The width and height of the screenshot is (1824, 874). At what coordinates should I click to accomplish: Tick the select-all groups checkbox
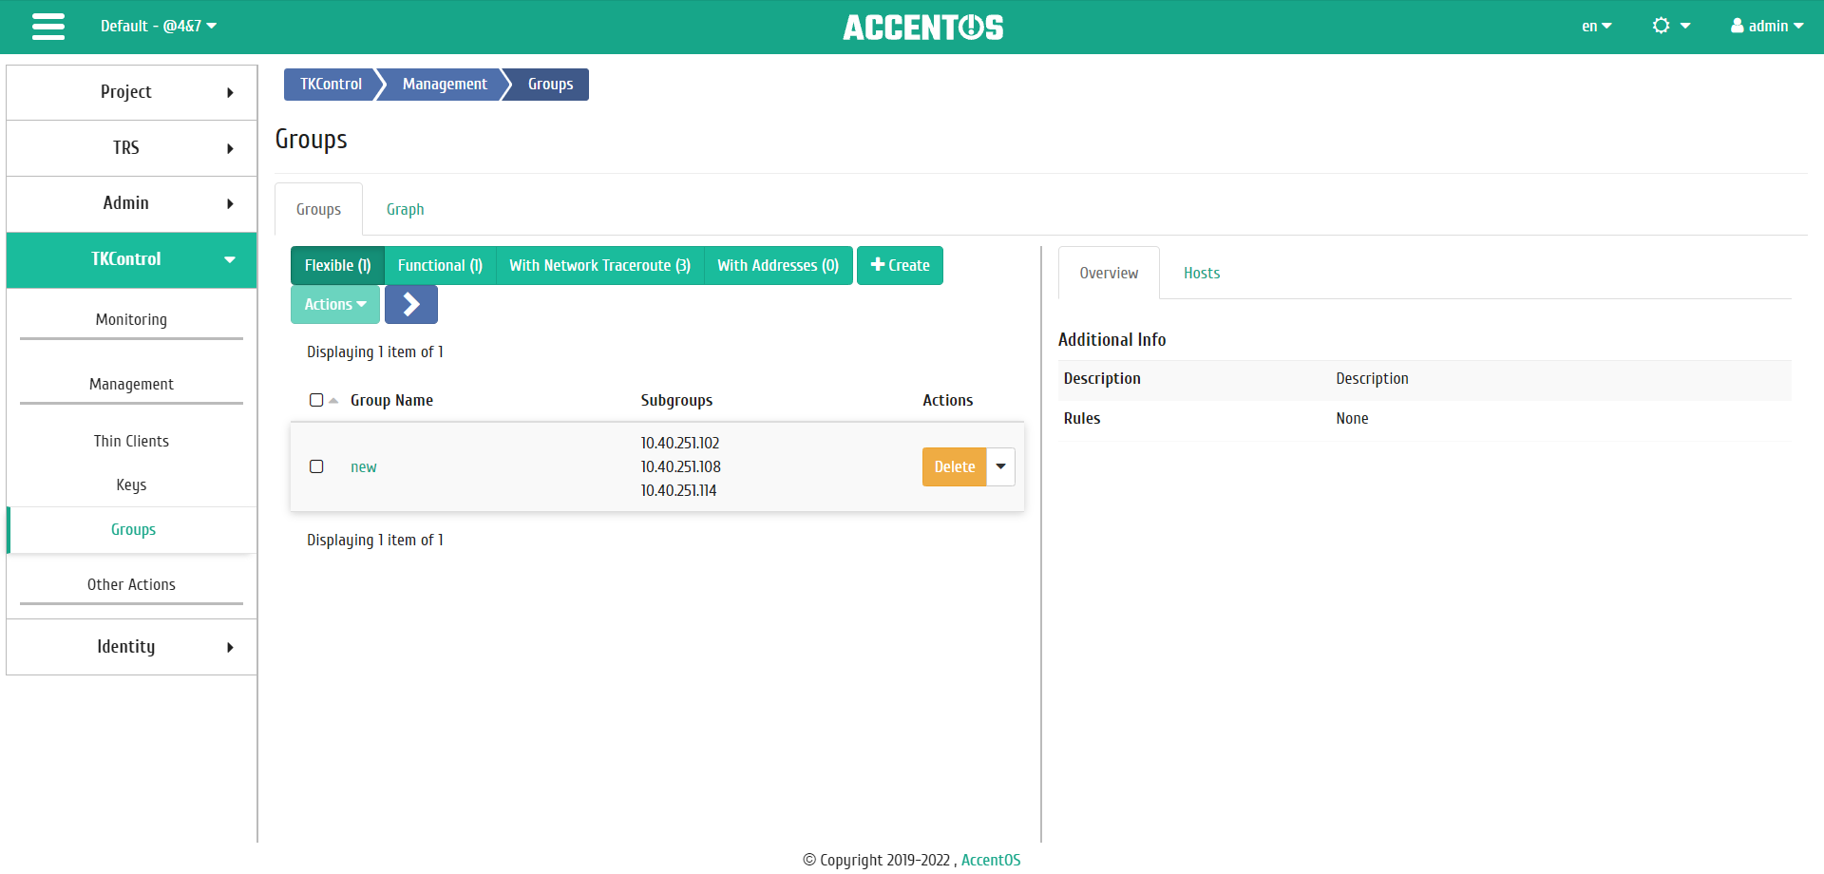tap(316, 400)
